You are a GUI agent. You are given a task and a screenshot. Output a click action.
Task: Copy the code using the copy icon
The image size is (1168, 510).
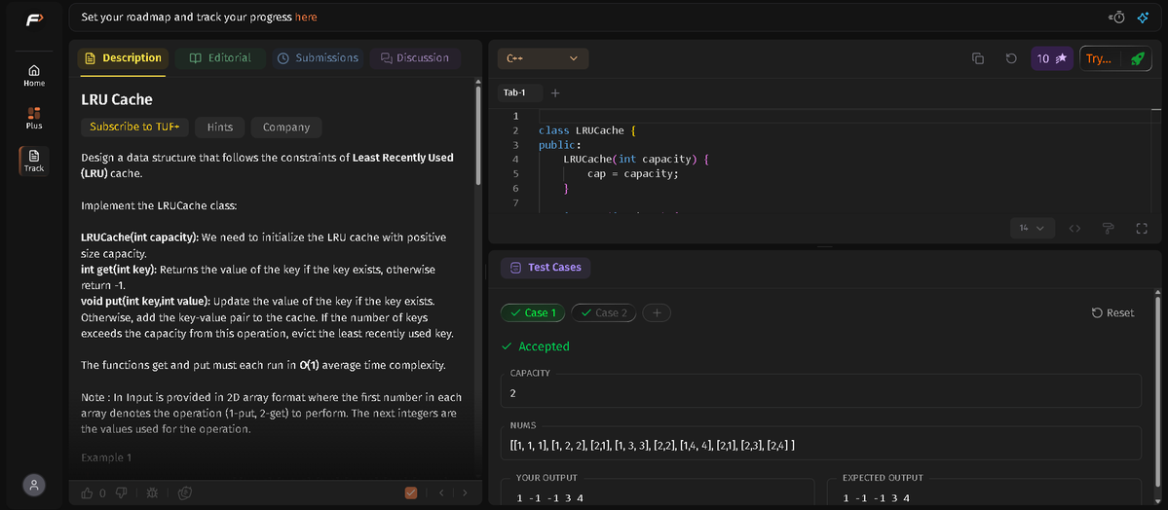978,58
